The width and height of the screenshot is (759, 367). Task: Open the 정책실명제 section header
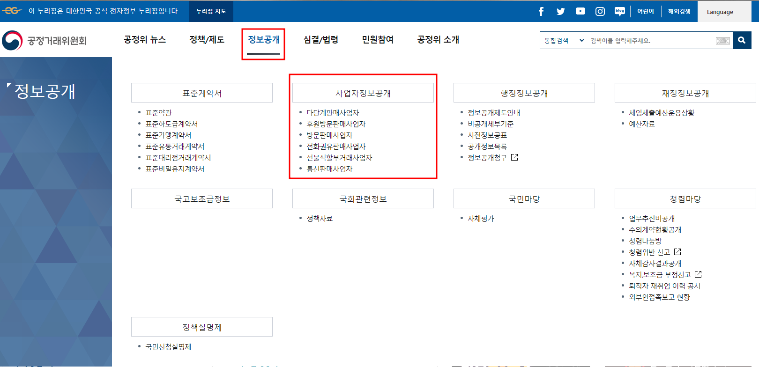coord(202,327)
